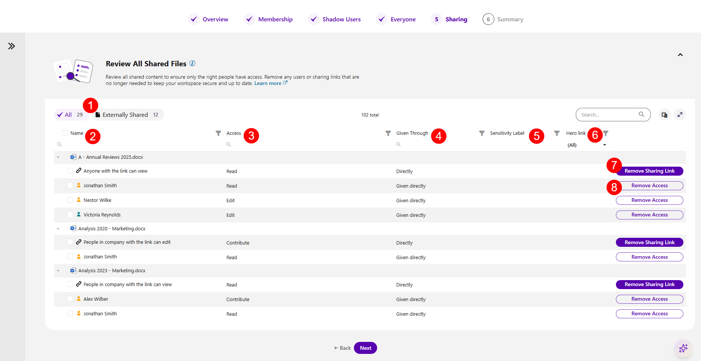Screen dimensions: 701x361
Task: Click the Next button
Action: point(365,348)
